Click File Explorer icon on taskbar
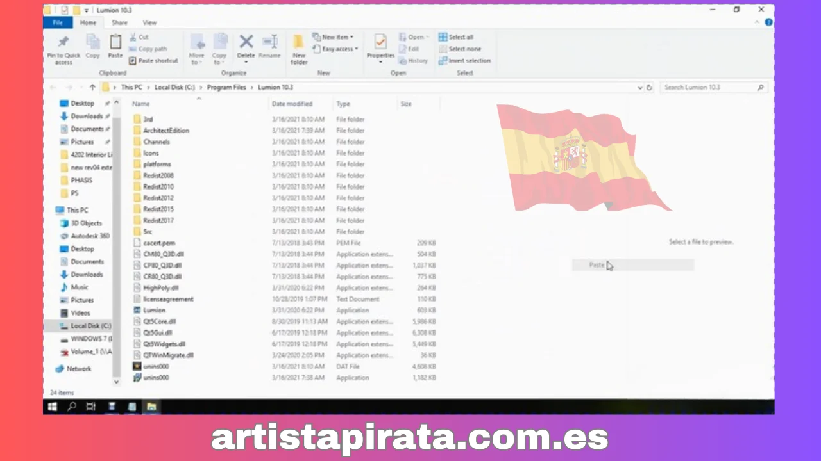This screenshot has width=821, height=461. 151,407
